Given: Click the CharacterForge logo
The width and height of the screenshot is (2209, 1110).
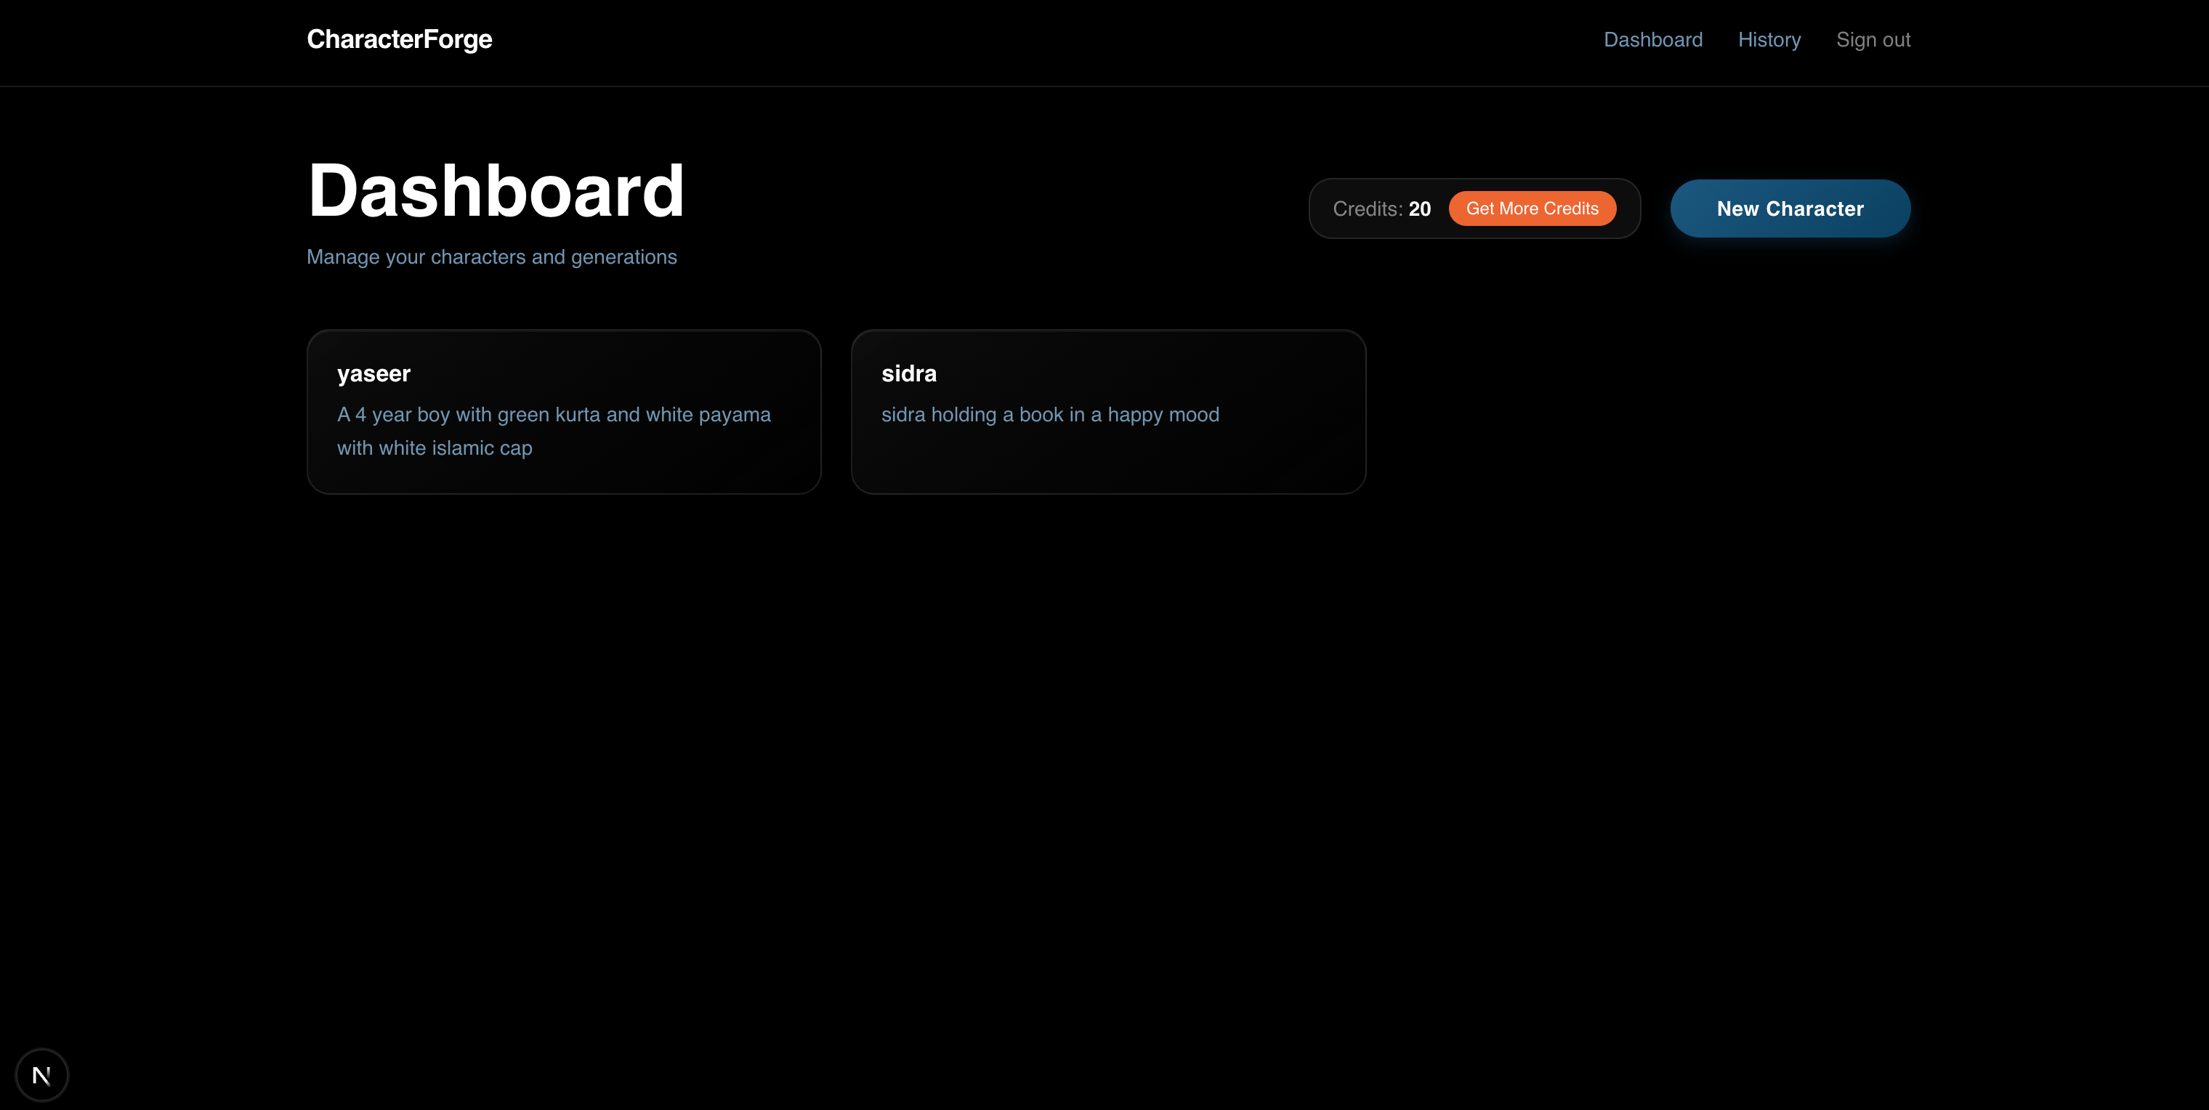Looking at the screenshot, I should tap(400, 39).
